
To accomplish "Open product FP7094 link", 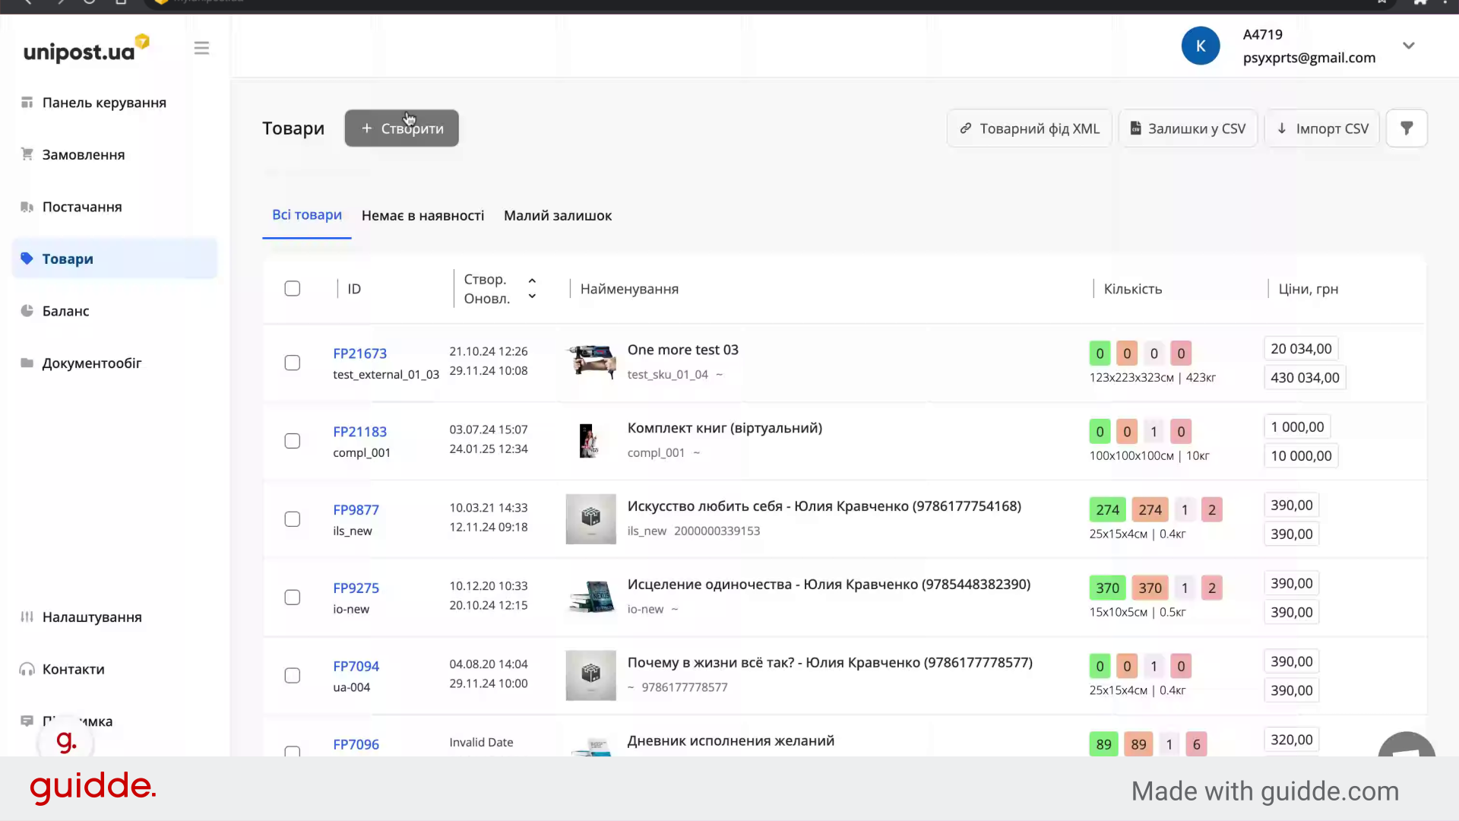I will 356,667.
